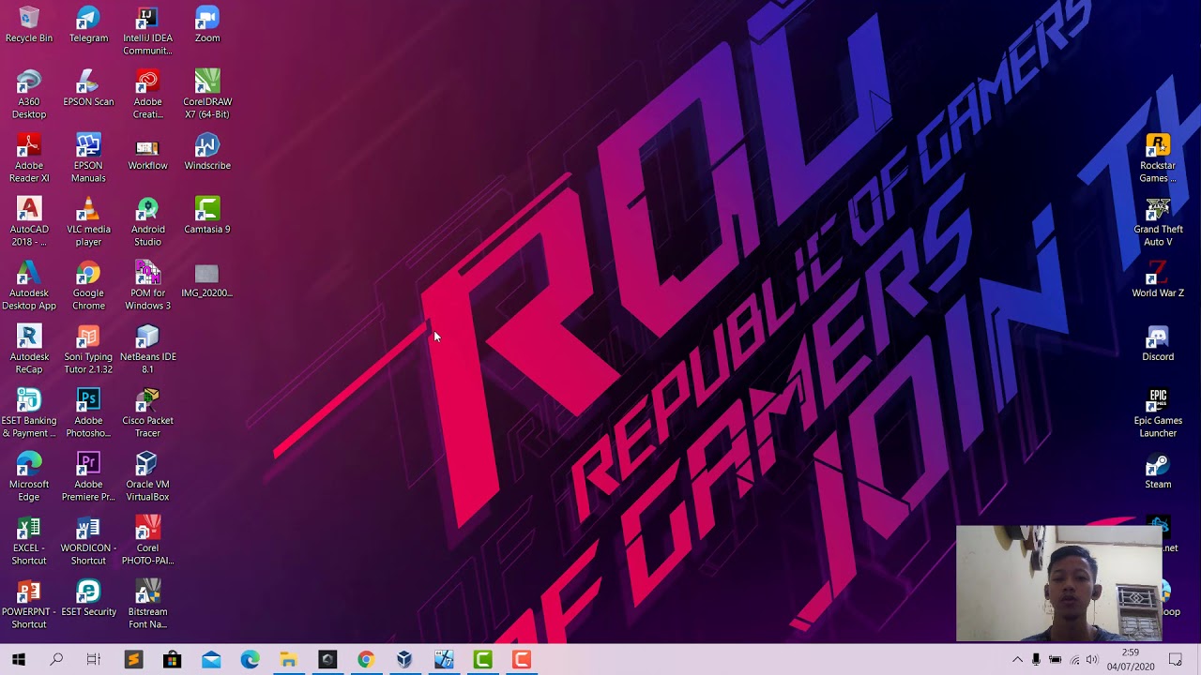Screen dimensions: 1201x675
Task: Click the Autodesk ReCap desktop icon
Action: 29,350
